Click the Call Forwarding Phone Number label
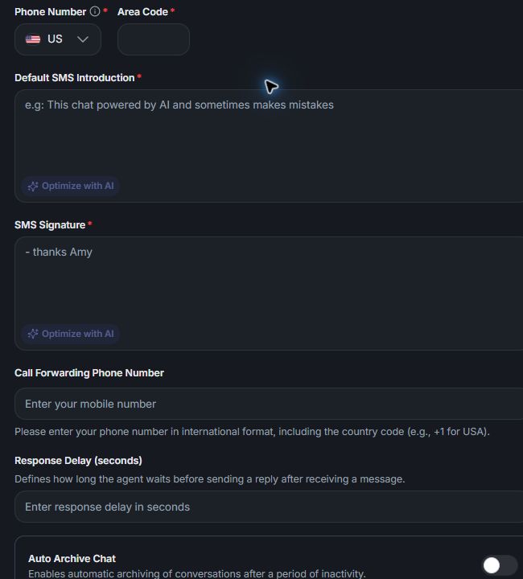Screen dimensions: 523x579 point(89,373)
